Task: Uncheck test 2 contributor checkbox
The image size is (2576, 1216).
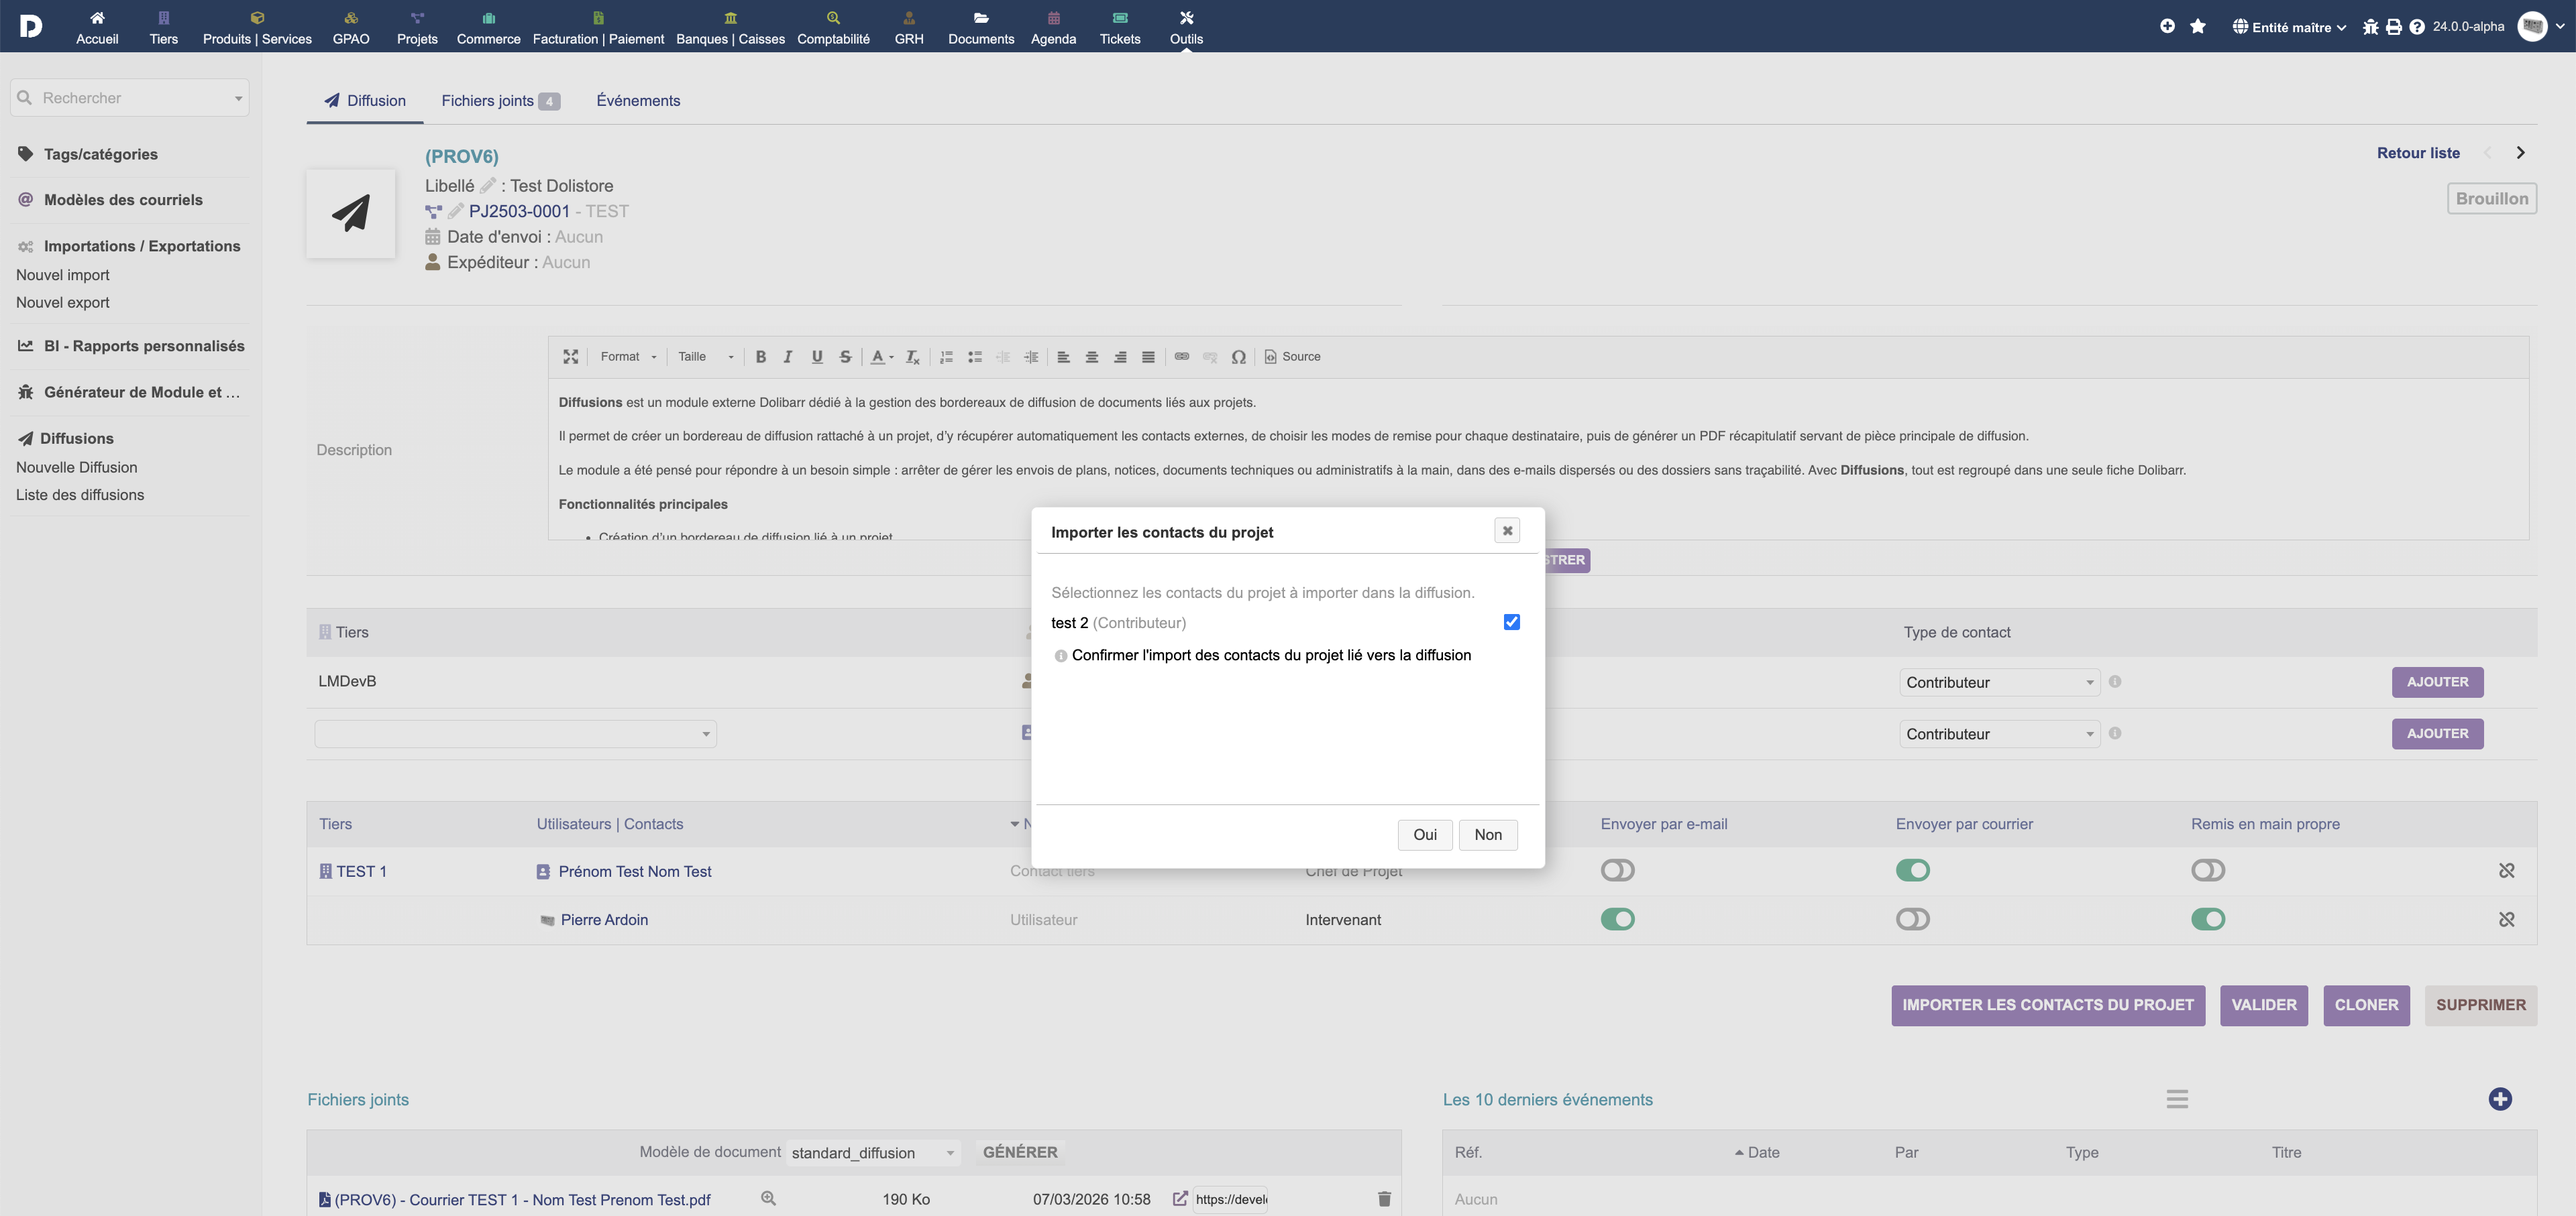Action: coord(1511,623)
